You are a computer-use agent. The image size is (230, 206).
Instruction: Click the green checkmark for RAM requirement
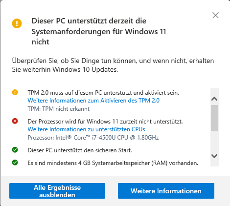(15, 163)
